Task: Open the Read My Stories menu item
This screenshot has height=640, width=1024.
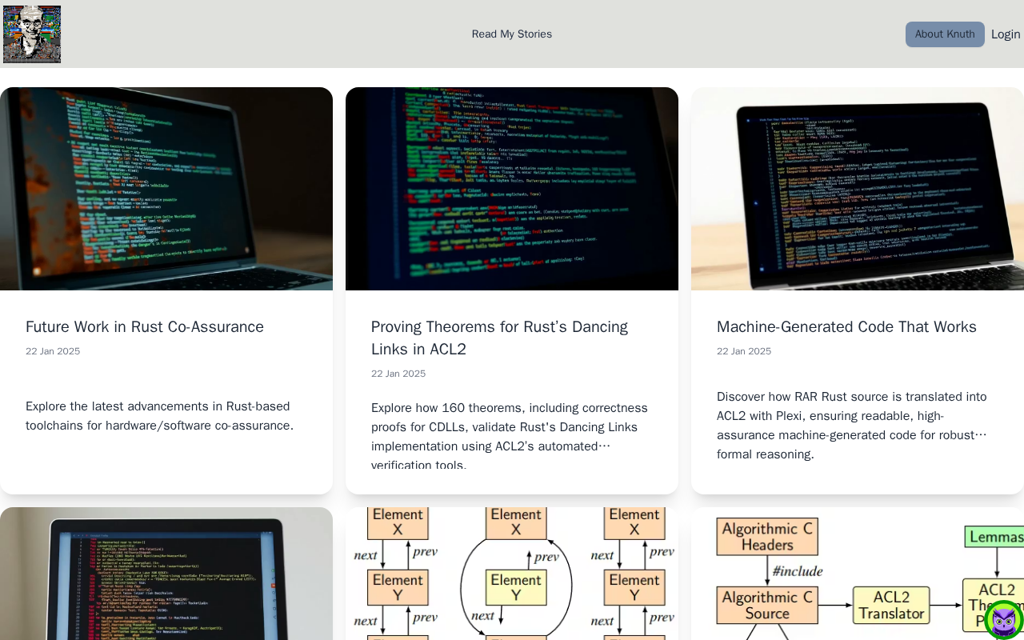Action: (511, 34)
